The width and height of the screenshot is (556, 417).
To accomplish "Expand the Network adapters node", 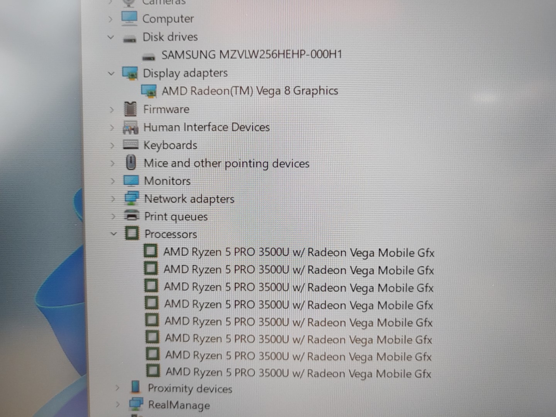I will click(113, 199).
